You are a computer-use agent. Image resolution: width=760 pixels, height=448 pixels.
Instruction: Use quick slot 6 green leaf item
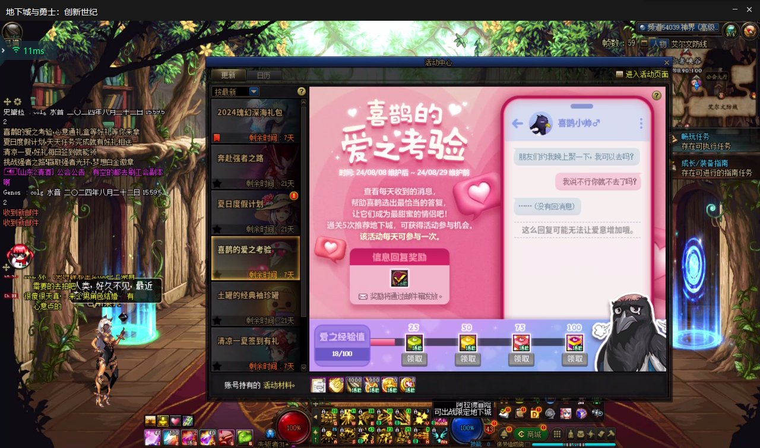pos(245,438)
